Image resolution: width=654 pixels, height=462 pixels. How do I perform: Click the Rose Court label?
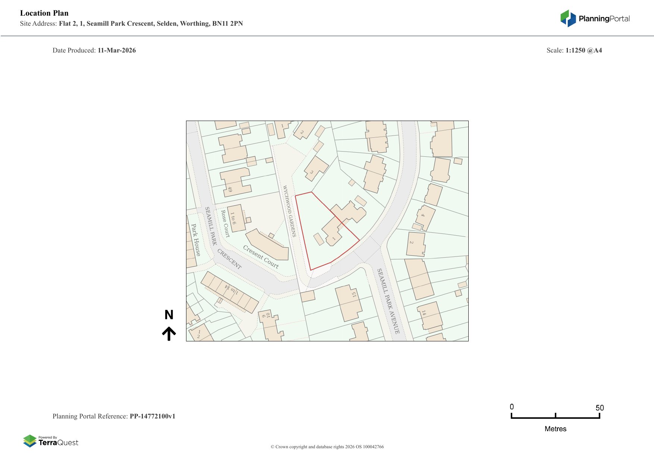(x=225, y=224)
